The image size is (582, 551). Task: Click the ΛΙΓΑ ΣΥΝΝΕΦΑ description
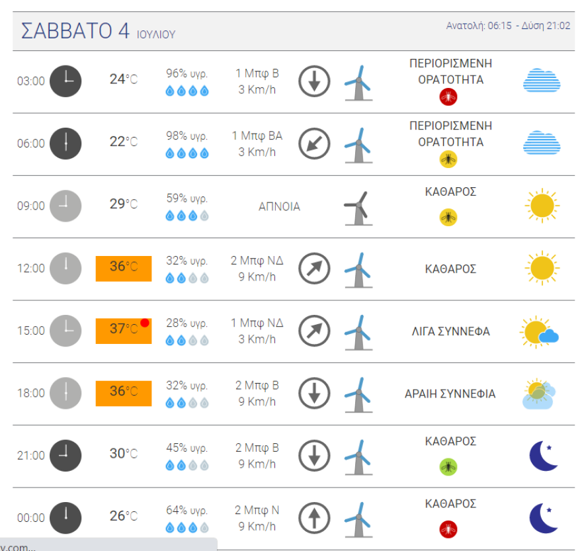(450, 331)
